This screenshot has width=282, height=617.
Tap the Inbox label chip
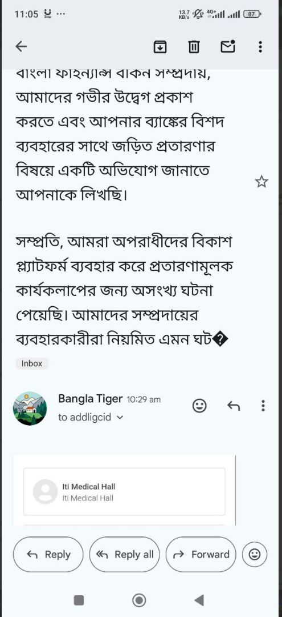click(32, 363)
